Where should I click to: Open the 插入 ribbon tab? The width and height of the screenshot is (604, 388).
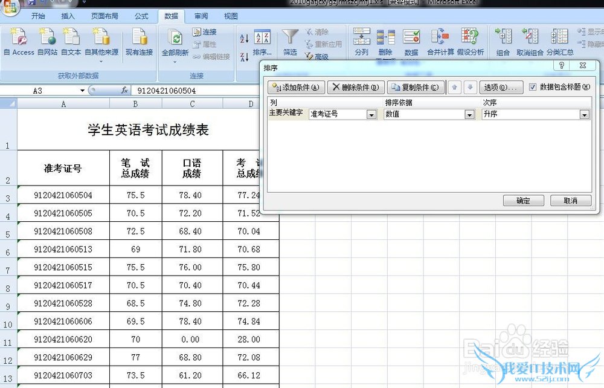pyautogui.click(x=68, y=16)
